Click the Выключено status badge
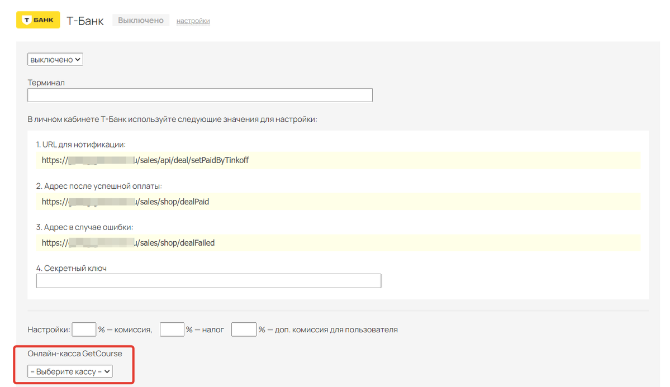This screenshot has width=670, height=387. pos(141,20)
